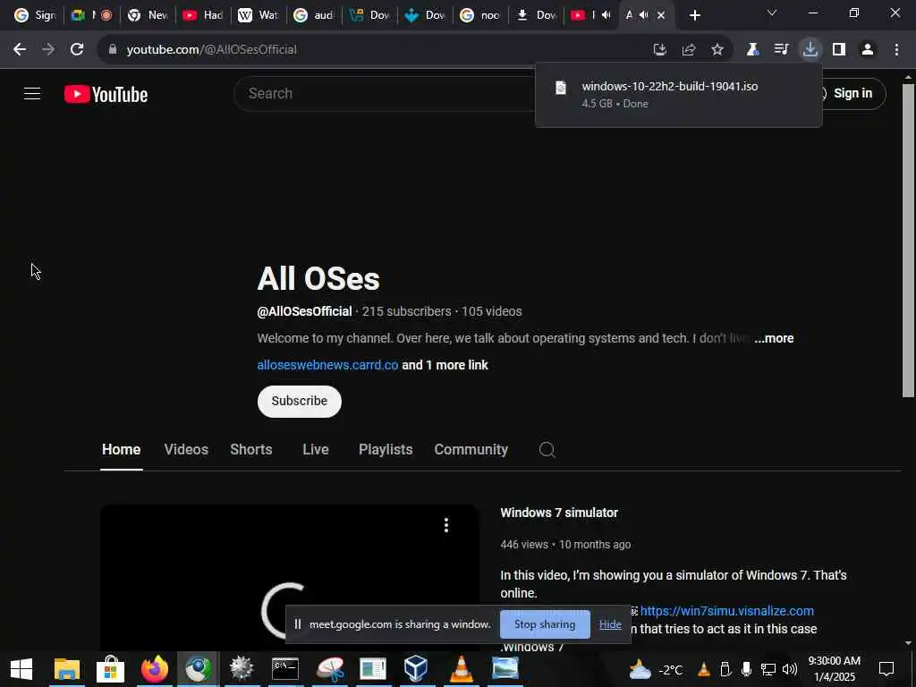Image resolution: width=916 pixels, height=687 pixels.
Task: Open the Chrome profile icon
Action: pos(868,50)
